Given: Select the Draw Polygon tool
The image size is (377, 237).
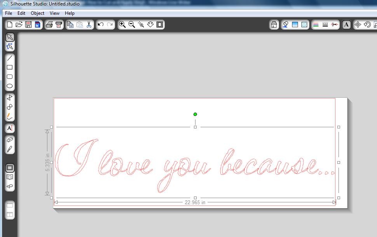Looking at the screenshot, I should click(10, 98).
